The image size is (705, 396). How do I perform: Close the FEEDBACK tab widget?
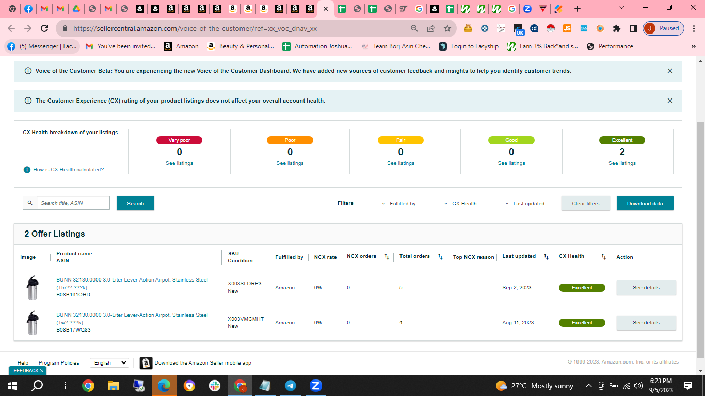(42, 371)
